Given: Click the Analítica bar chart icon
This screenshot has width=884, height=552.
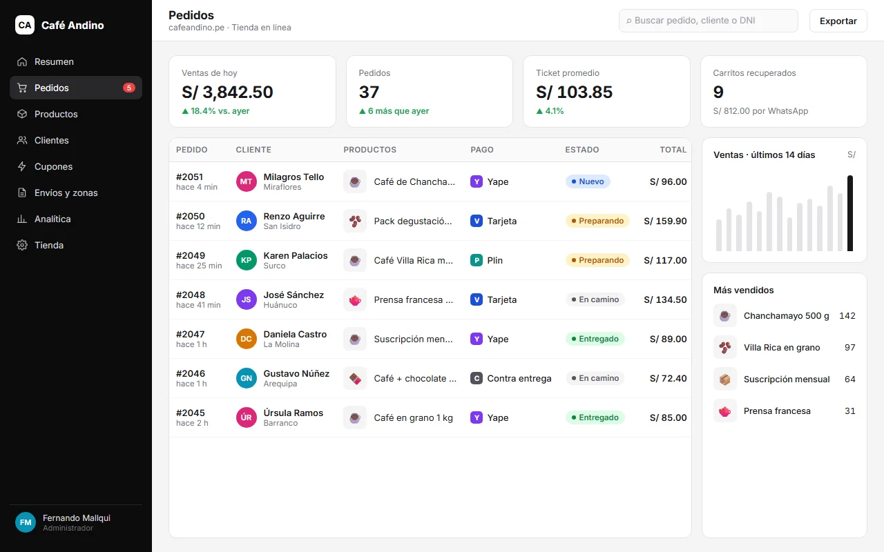Looking at the screenshot, I should [x=22, y=219].
